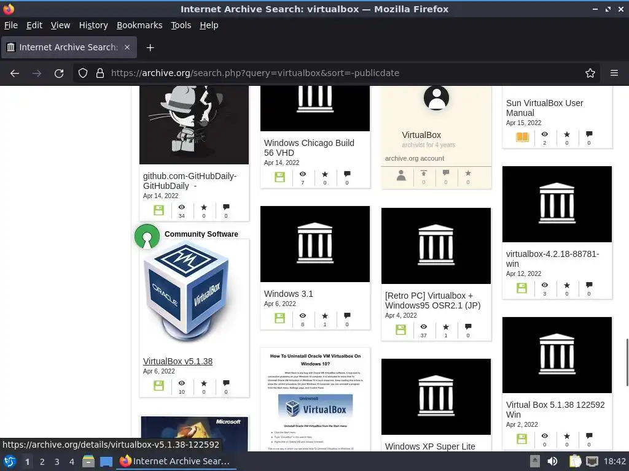Switch to workspace 3 in taskbar

click(57, 462)
